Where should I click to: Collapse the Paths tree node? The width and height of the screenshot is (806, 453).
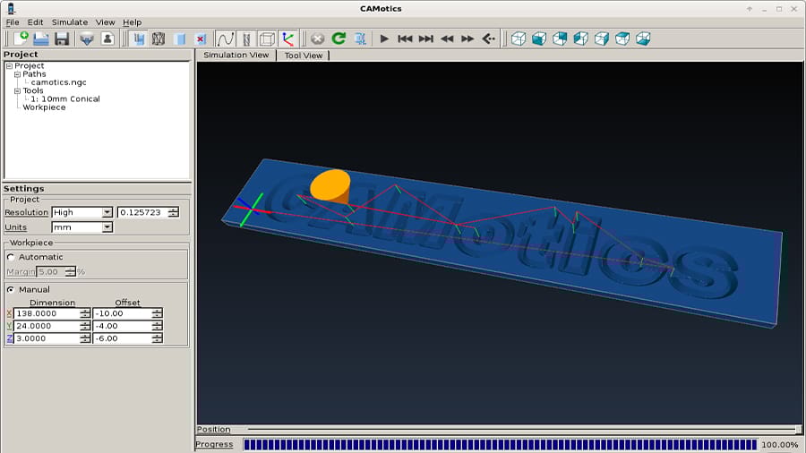(x=17, y=74)
